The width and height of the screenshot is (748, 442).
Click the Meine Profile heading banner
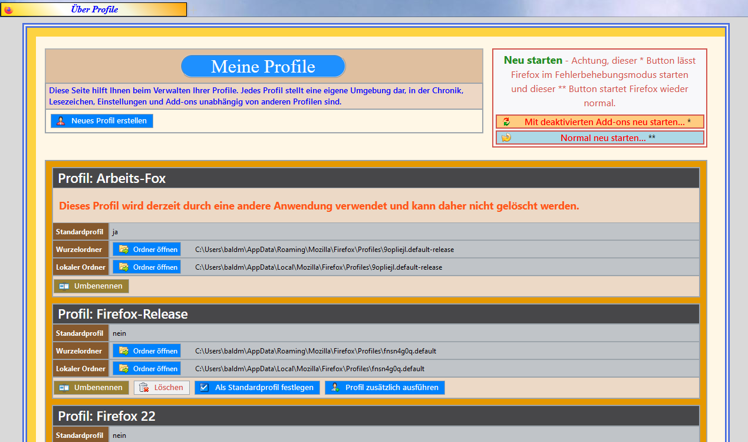(x=263, y=66)
